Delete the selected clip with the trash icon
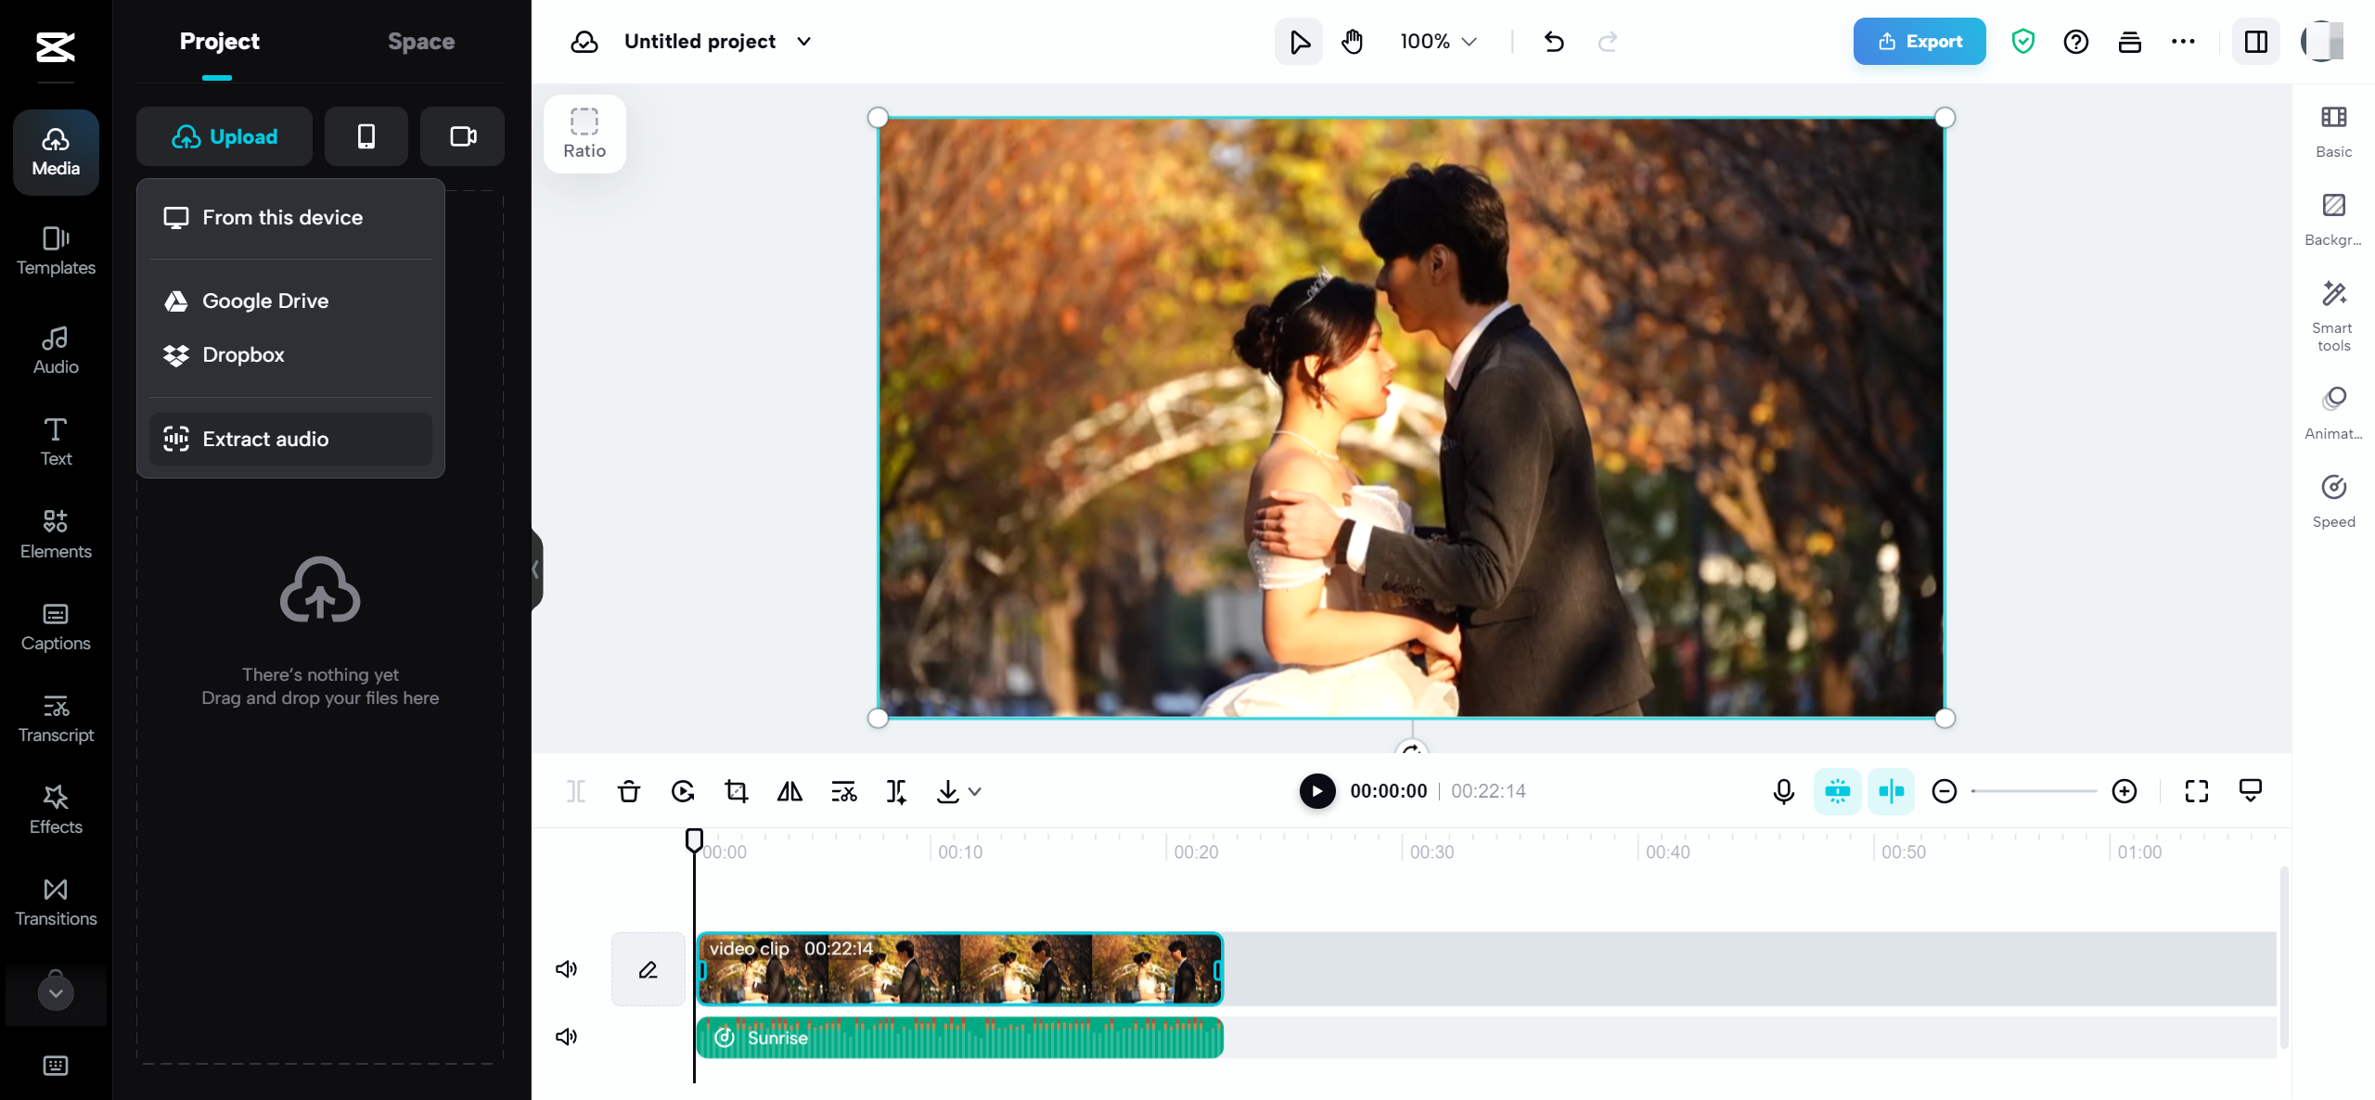The image size is (2375, 1100). (629, 791)
